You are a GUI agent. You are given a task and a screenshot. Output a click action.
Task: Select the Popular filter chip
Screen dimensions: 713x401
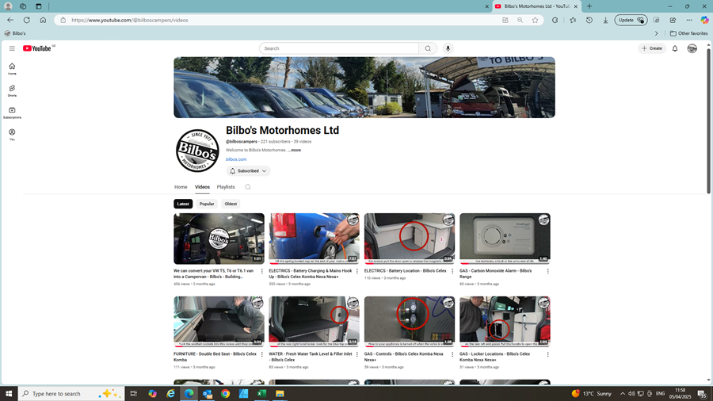[x=207, y=204]
